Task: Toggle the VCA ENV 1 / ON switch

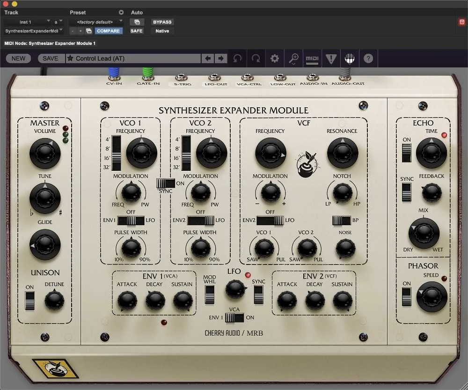Action: [x=234, y=318]
